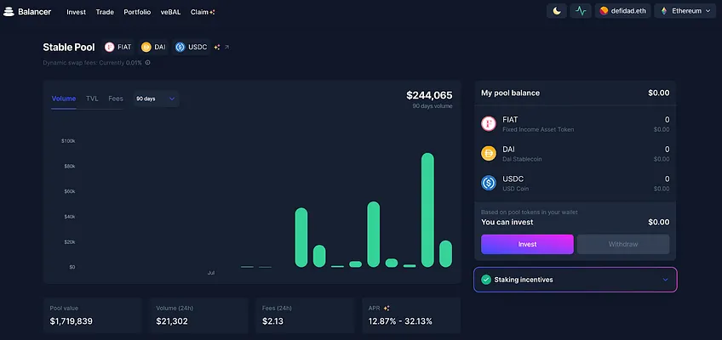Switch chart to TVL tab
Screen dimensions: 722x340
92,99
